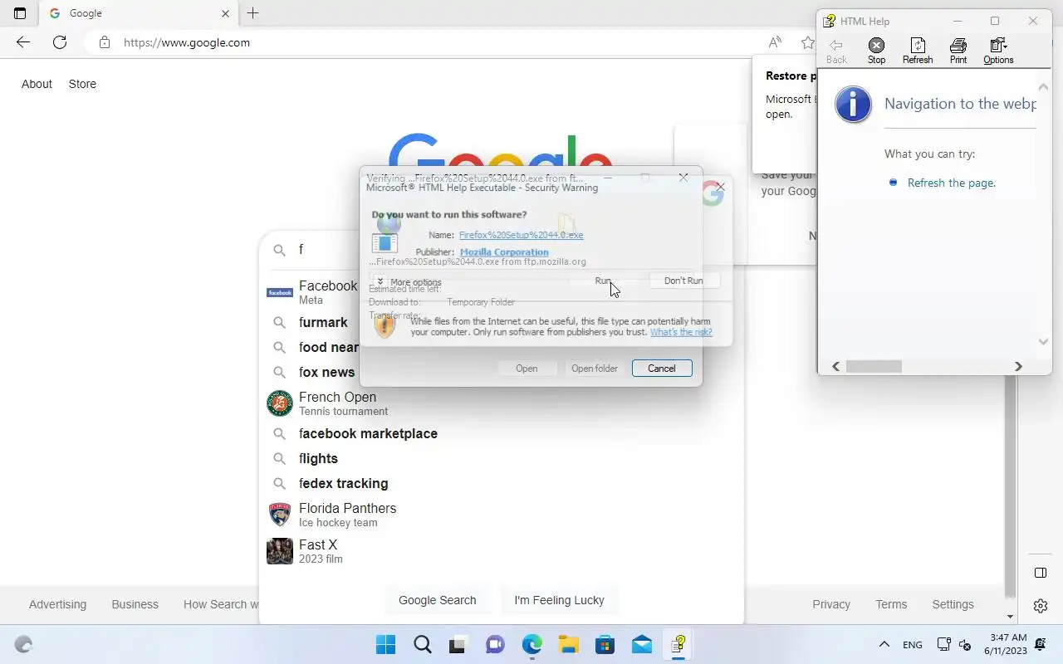Click notification bell in system tray
Screen dimensions: 1063x664
pos(1041,644)
